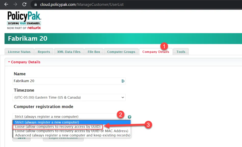Choose Loose recovery access by UUID option
This screenshot has height=147, width=242.
click(58, 127)
